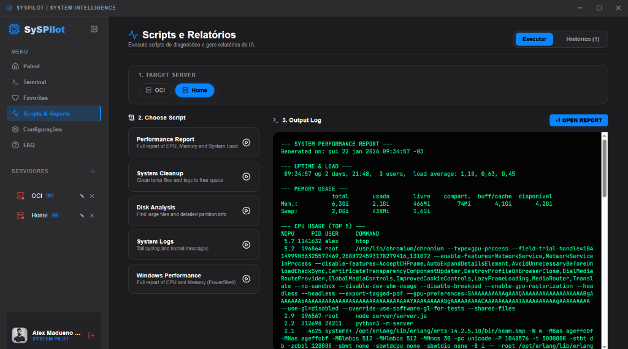
Task: Select the Performance Report card title
Action: pos(166,139)
